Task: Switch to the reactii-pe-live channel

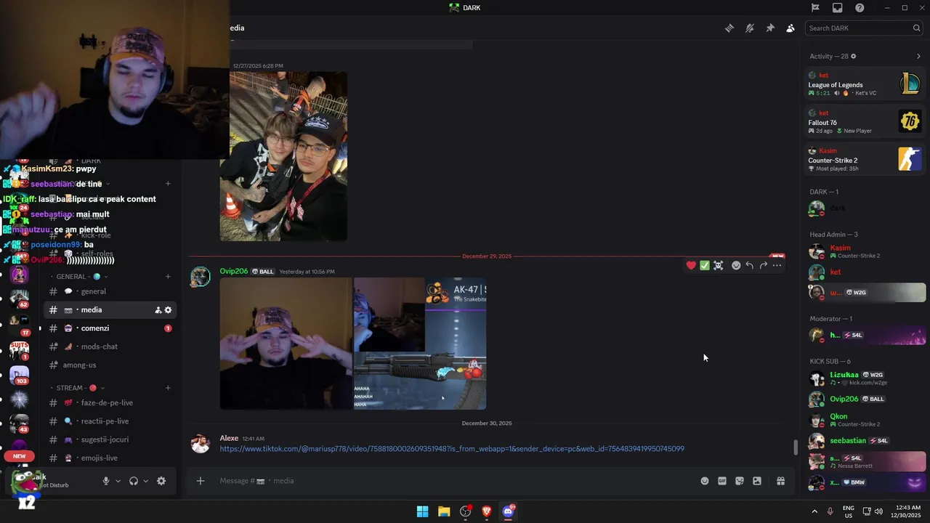Action: coord(110,421)
